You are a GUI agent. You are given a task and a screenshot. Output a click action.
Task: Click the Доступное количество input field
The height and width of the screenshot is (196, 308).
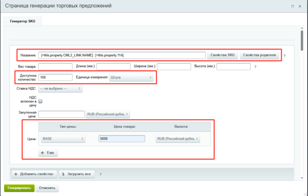[55, 77]
